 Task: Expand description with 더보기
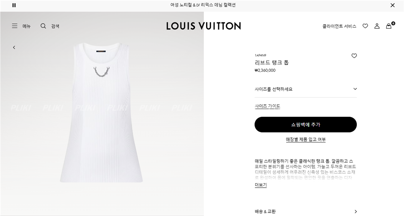[x=261, y=185]
